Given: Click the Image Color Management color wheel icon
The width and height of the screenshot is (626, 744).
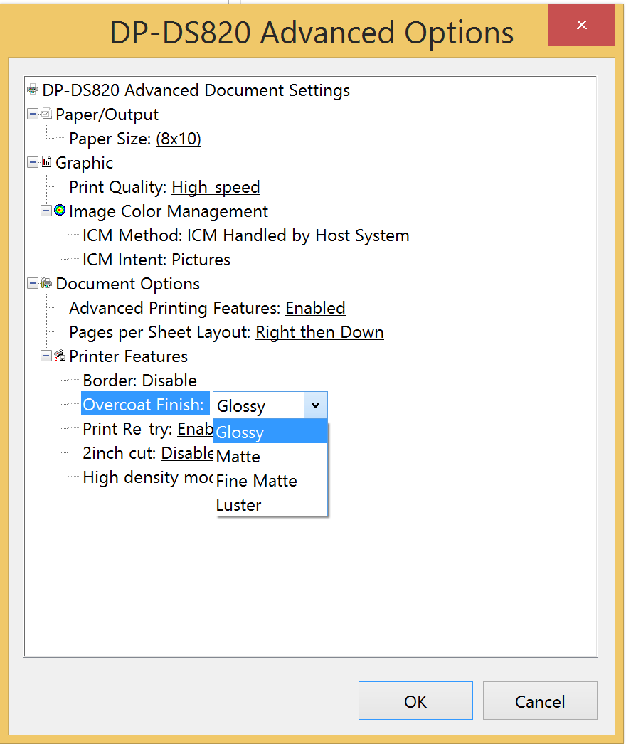Looking at the screenshot, I should [x=60, y=210].
